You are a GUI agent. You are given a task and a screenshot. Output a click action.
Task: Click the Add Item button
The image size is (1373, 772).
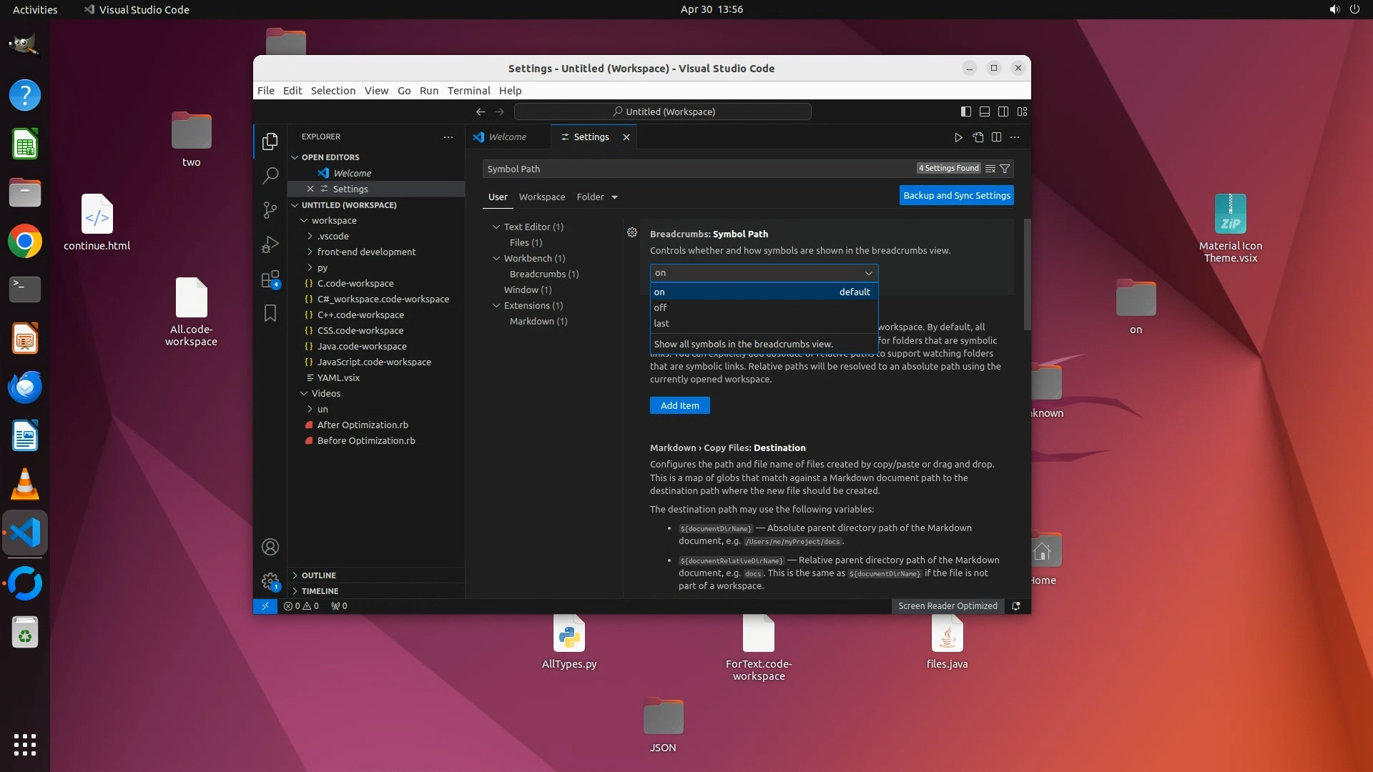(679, 405)
